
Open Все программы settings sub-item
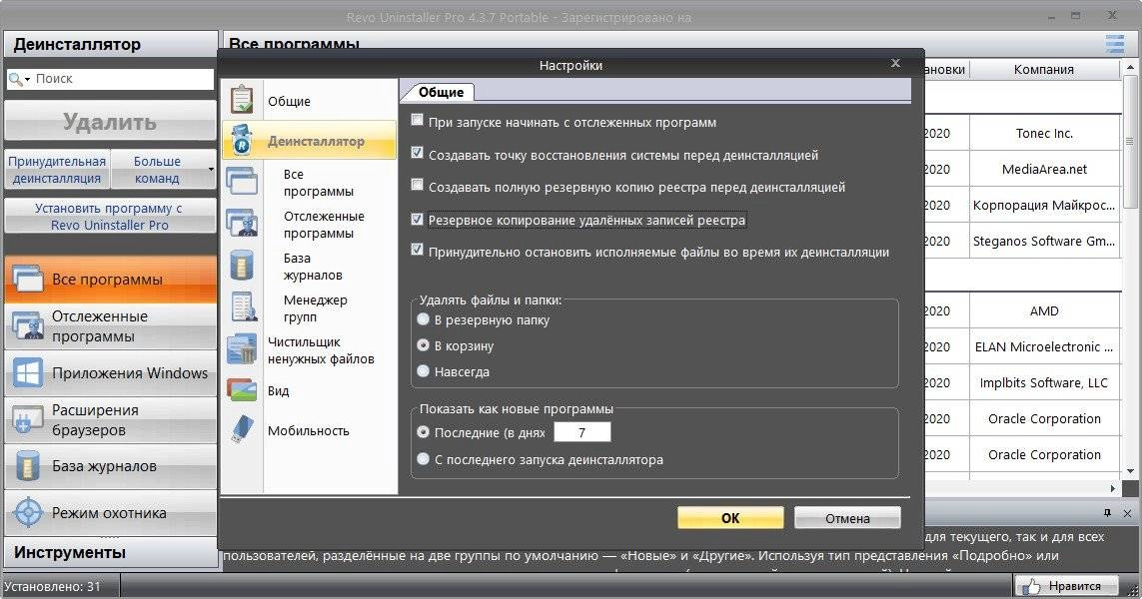(x=319, y=183)
